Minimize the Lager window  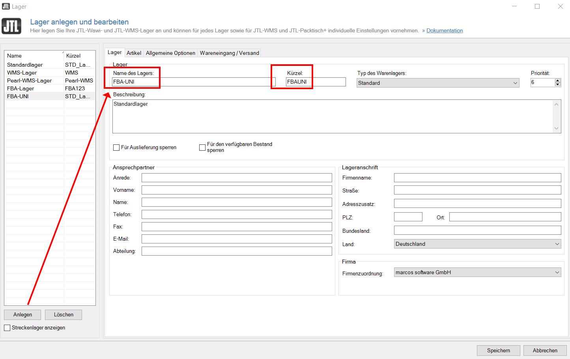[514, 6]
